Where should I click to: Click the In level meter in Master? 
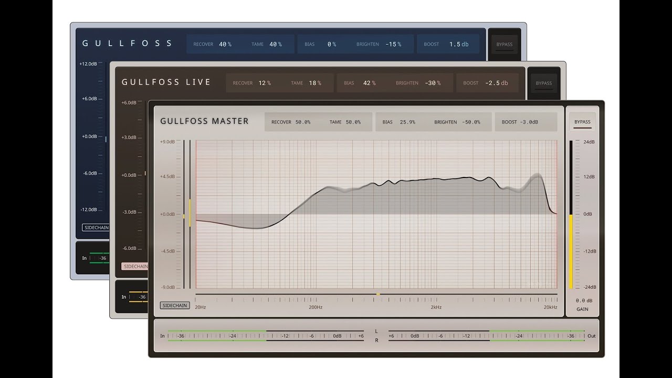click(x=266, y=336)
